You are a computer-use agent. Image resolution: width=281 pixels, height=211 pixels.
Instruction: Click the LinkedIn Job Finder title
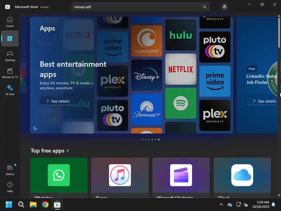[x=262, y=79]
